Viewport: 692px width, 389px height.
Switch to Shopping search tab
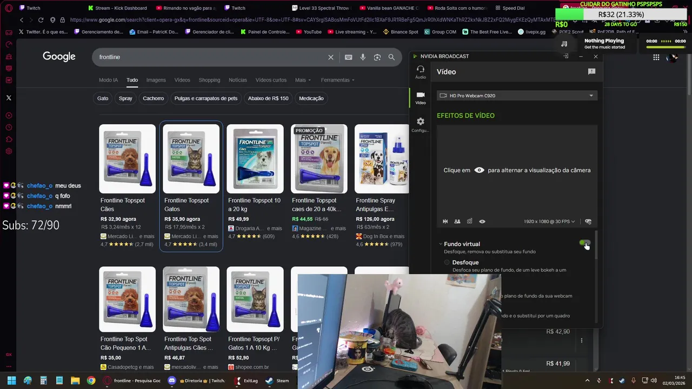coord(209,80)
